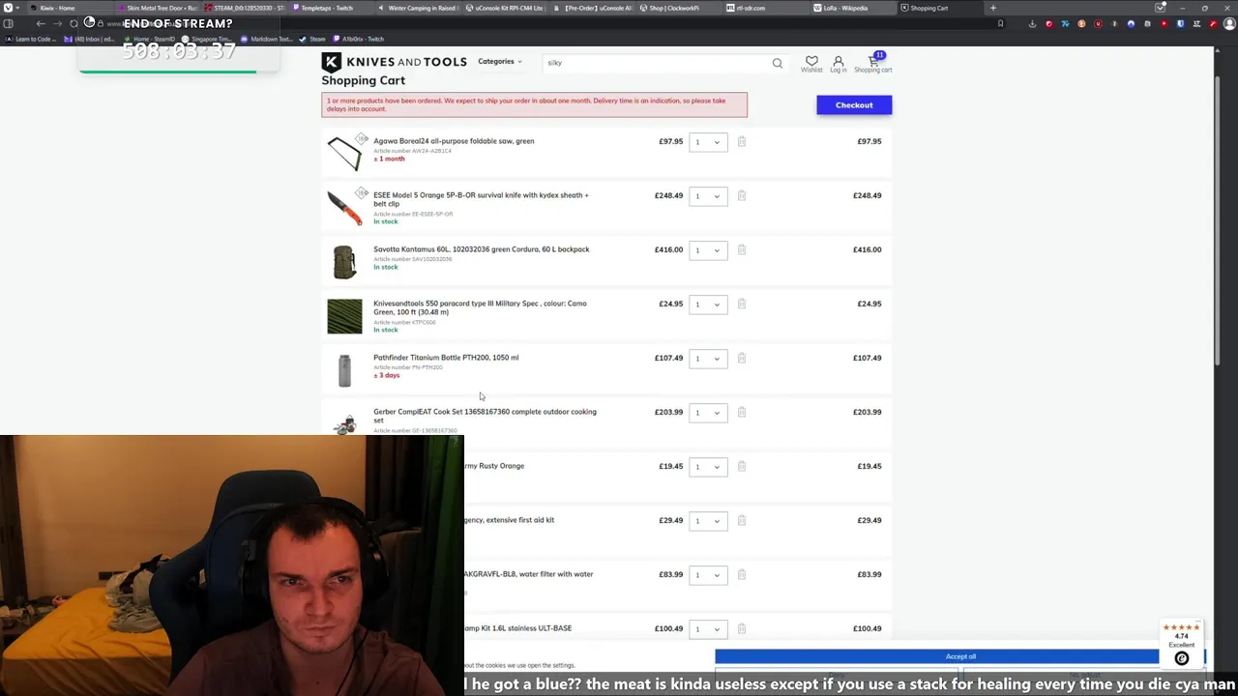
Task: Change quantity for the Pathfinder Titanium Bottle
Action: (x=708, y=359)
